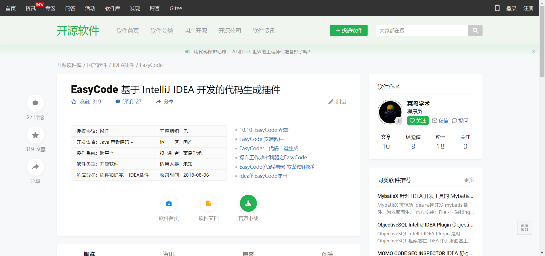This screenshot has width=545, height=256.
Task: Open Gitee in the top navigation
Action: click(176, 8)
